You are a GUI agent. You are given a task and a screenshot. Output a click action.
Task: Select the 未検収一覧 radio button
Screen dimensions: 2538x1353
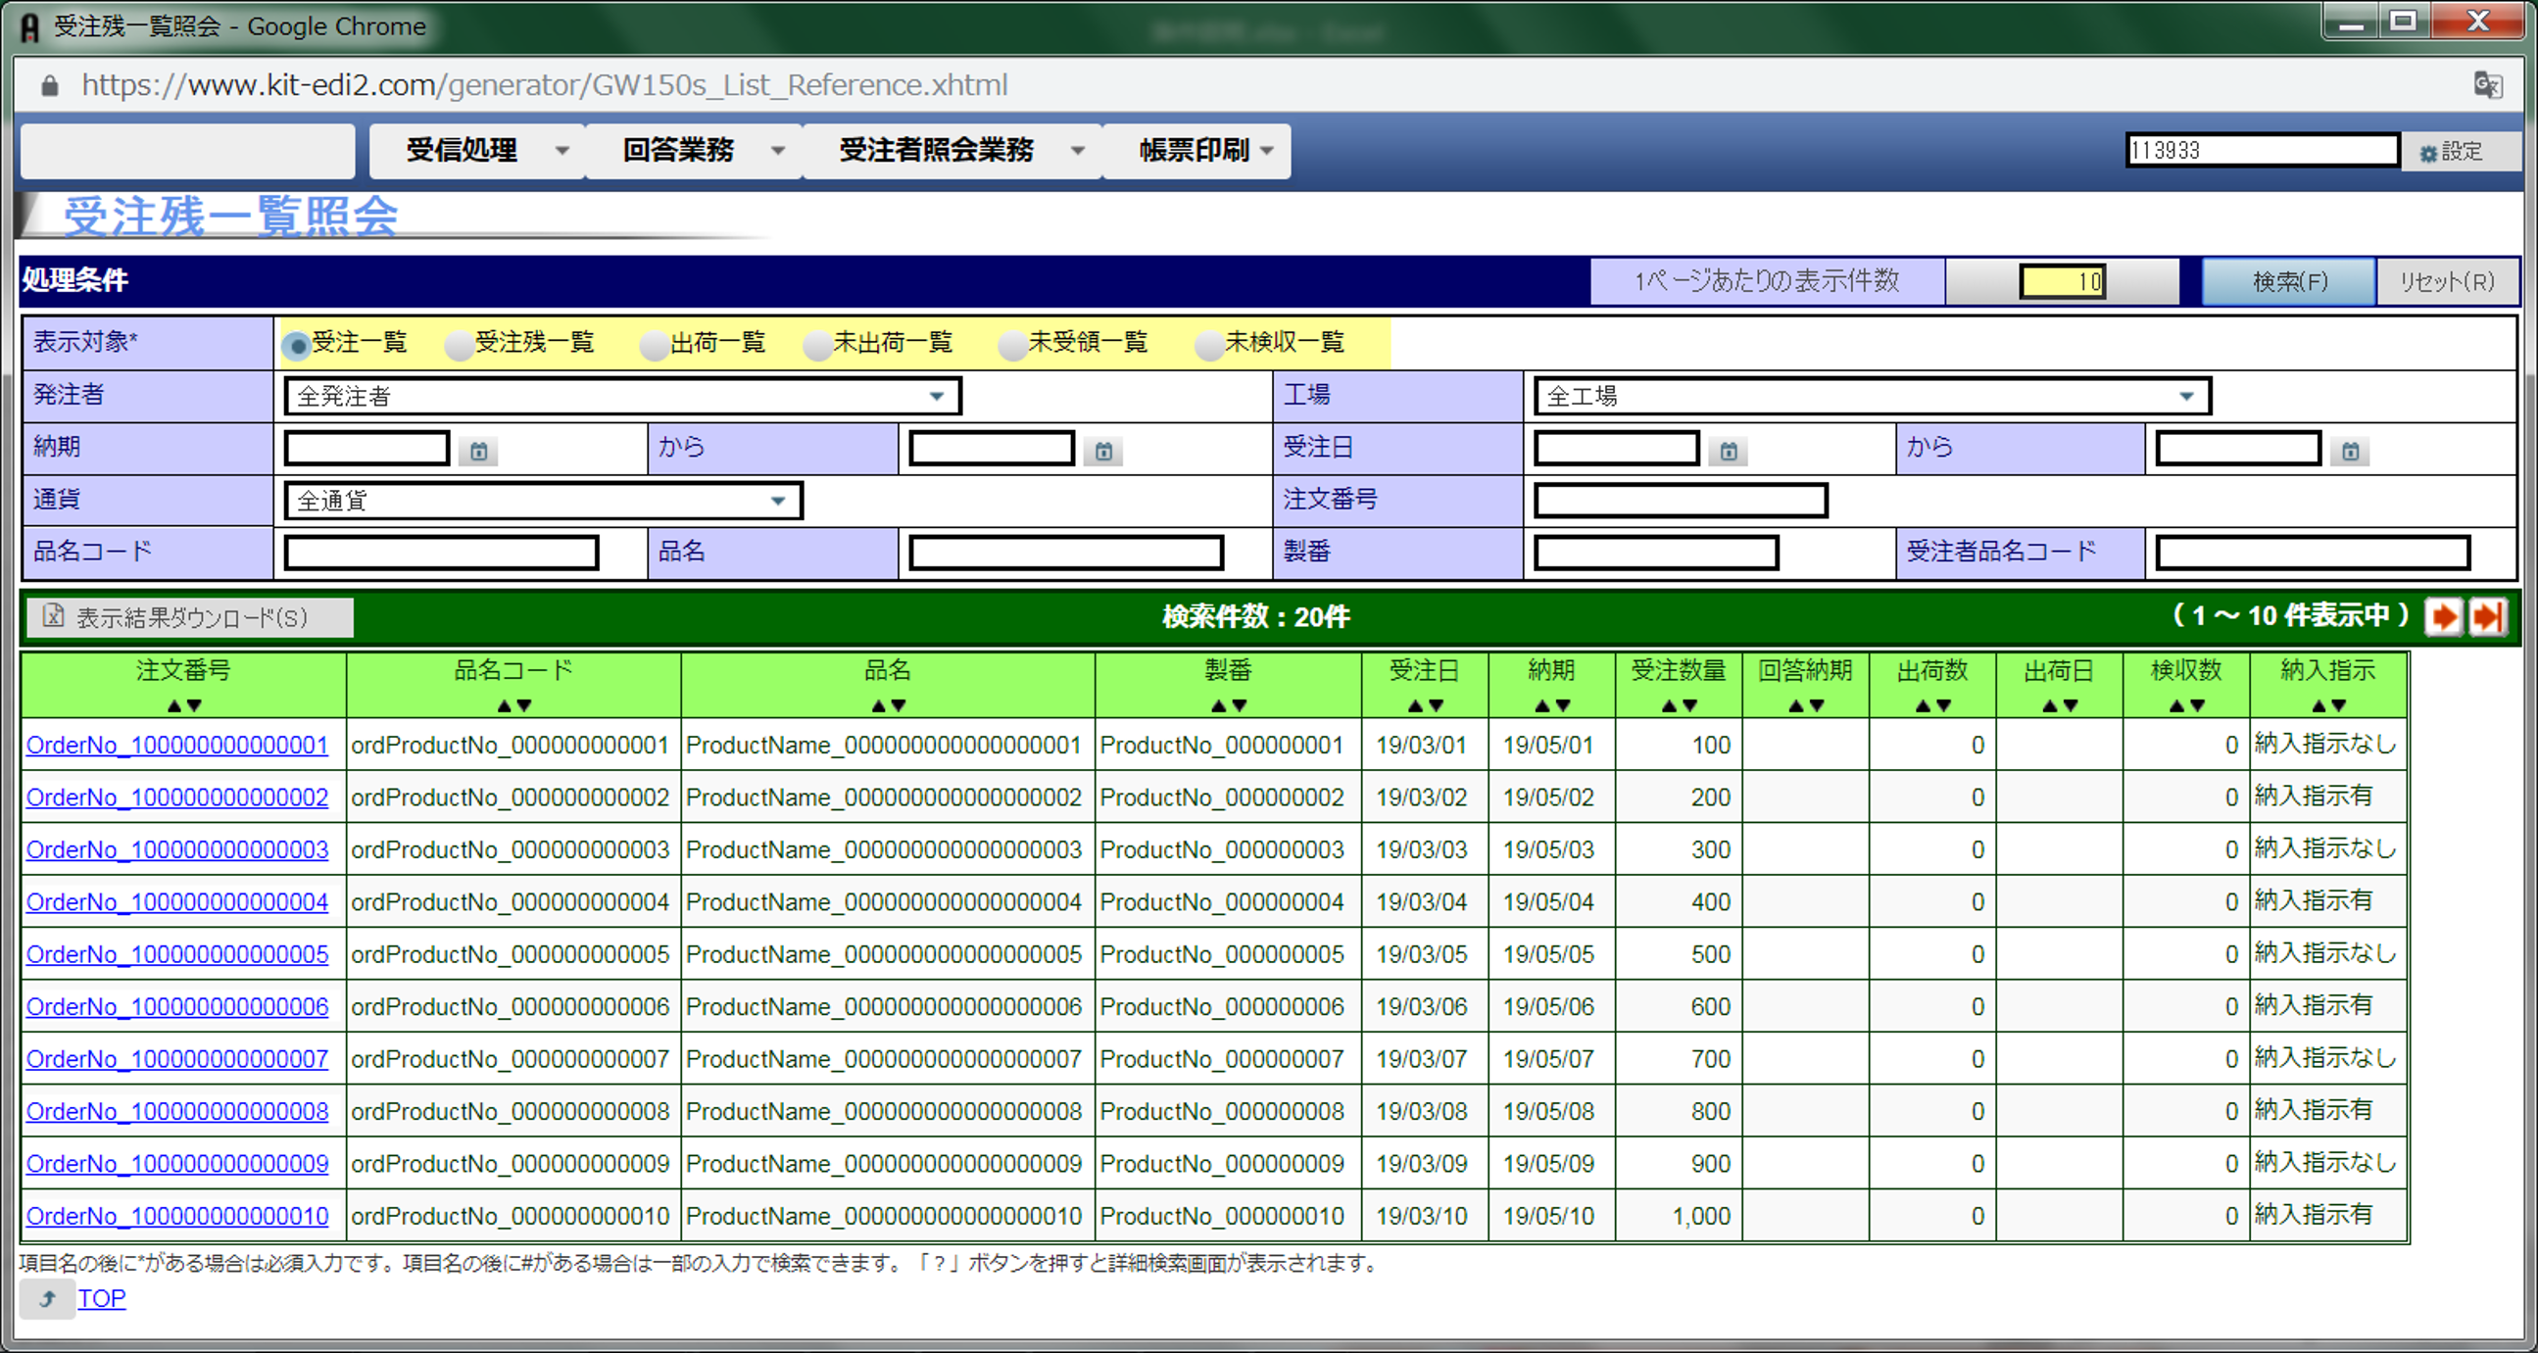1209,344
